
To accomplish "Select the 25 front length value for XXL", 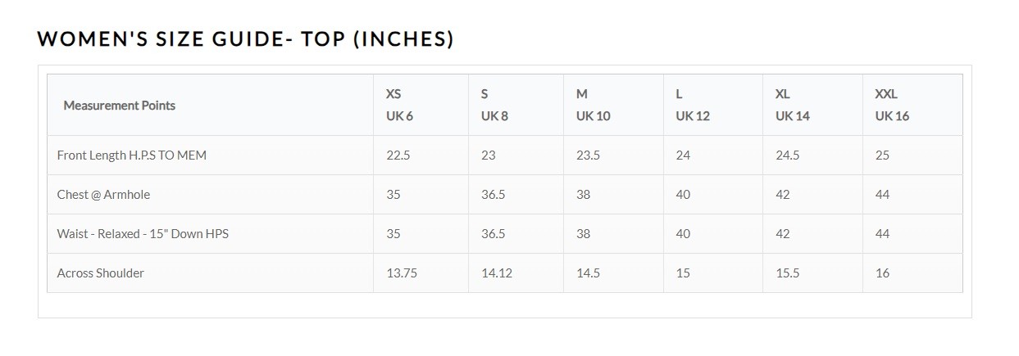I will coord(882,155).
